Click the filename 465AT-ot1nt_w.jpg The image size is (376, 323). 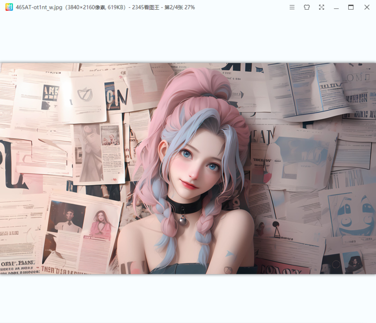[x=38, y=7]
